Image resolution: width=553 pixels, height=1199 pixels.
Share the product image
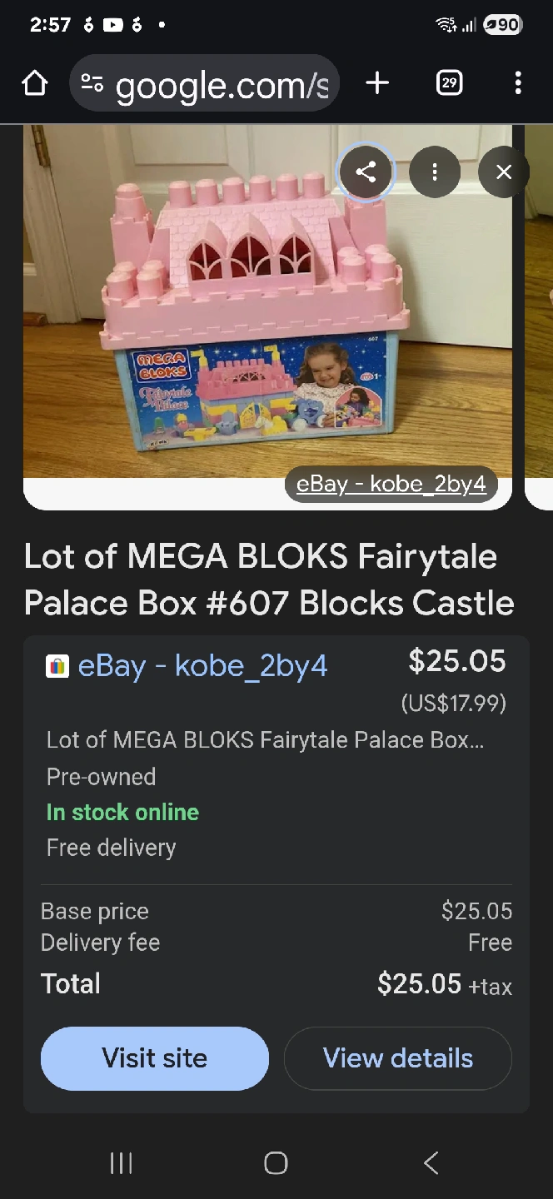[366, 172]
